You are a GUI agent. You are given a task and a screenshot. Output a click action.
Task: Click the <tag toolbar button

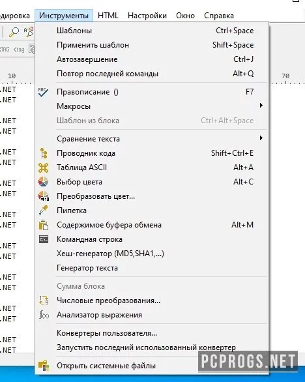pos(19,50)
